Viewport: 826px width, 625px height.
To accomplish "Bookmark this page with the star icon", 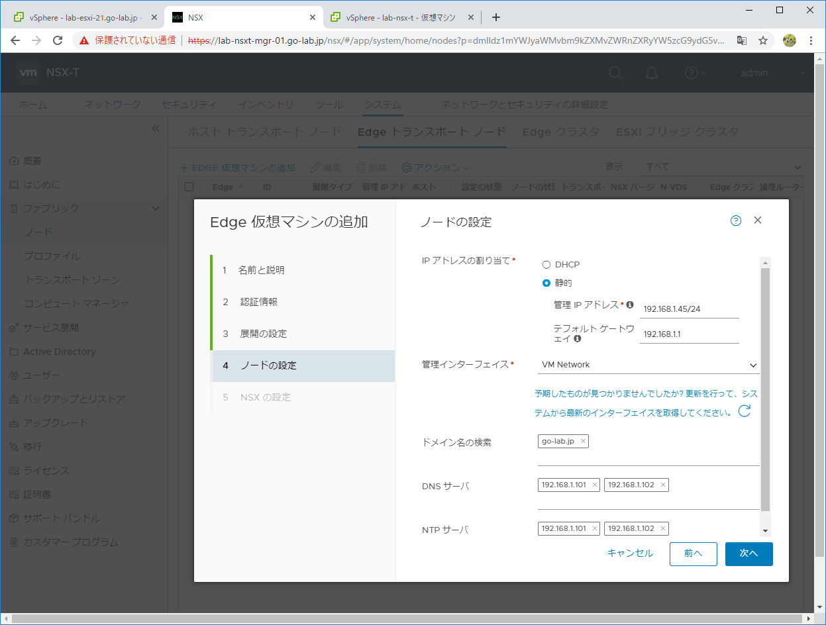I will 763,40.
